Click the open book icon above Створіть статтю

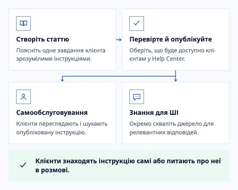[23, 23]
